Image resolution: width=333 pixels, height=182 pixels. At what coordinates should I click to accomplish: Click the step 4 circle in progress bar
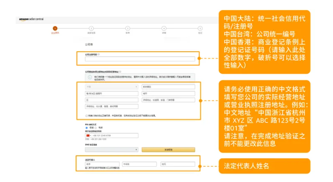coord(164,28)
